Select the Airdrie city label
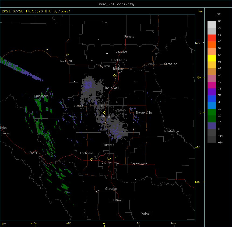The width and height of the screenshot is (232, 227). [108, 145]
